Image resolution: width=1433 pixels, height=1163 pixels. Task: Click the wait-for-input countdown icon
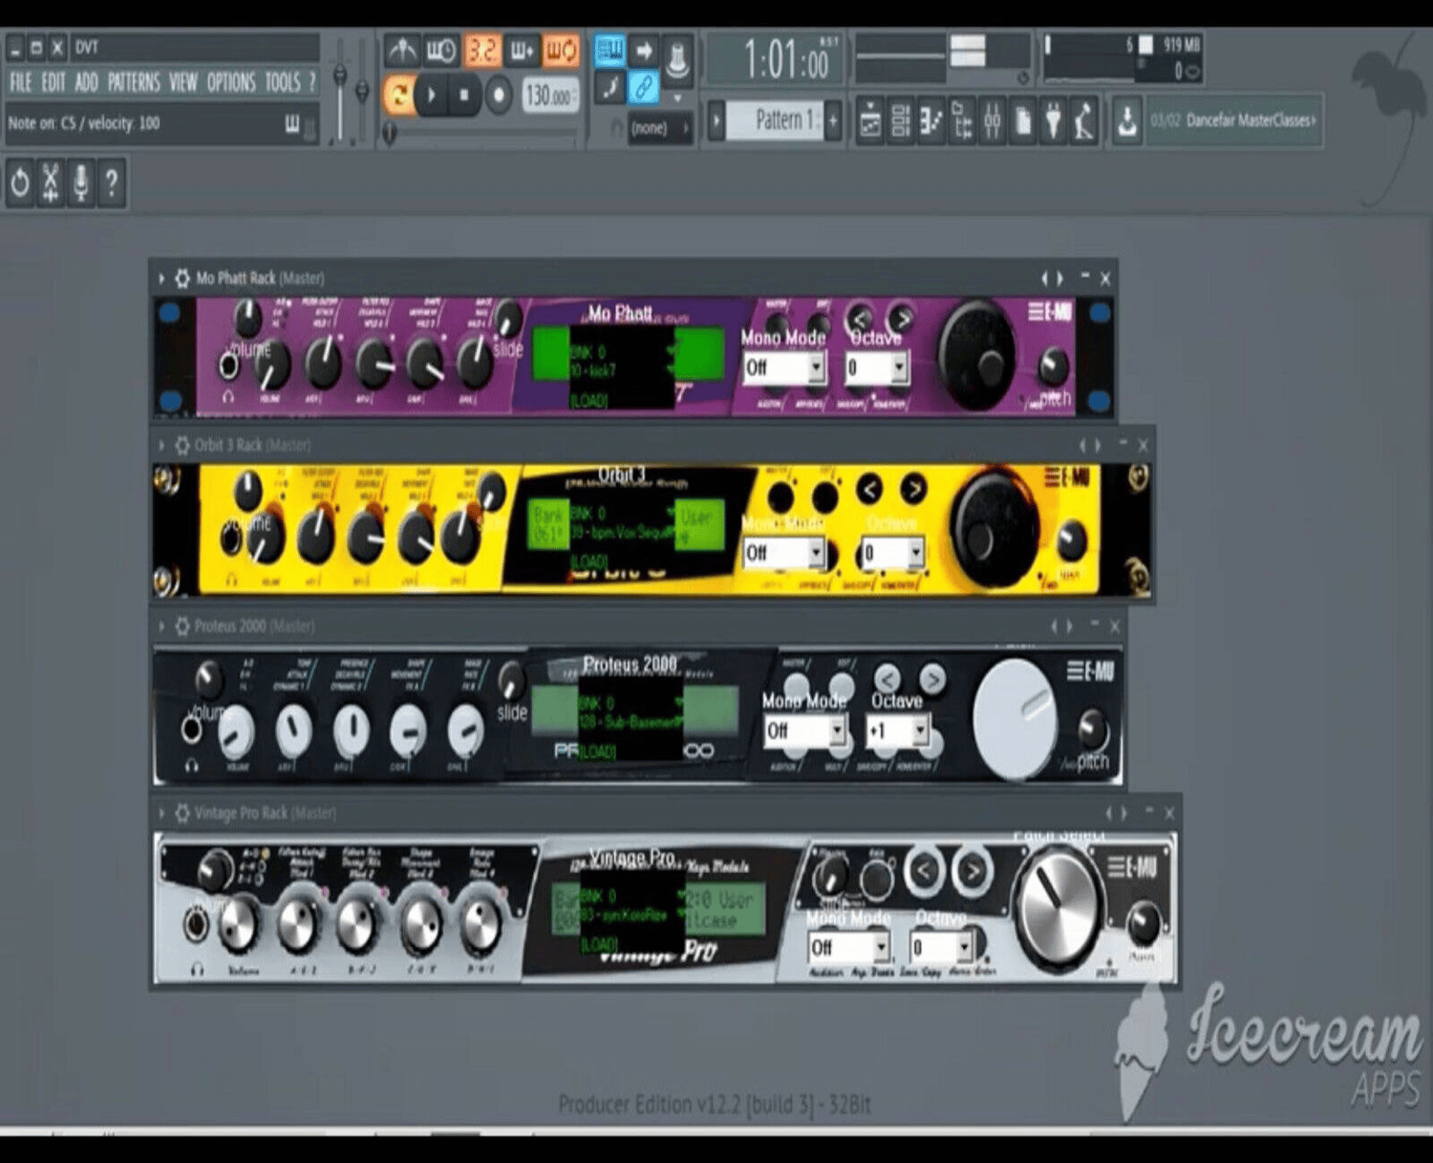click(x=440, y=51)
